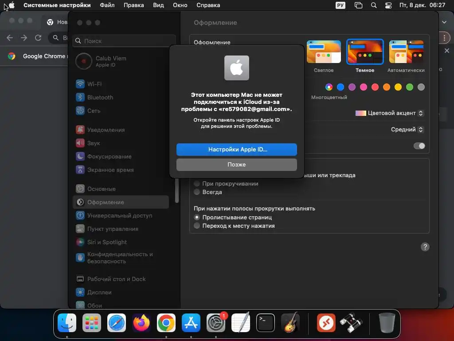Select the Универсальный доступ icon
Viewport: 454px width, 341px height.
pyautogui.click(x=80, y=216)
